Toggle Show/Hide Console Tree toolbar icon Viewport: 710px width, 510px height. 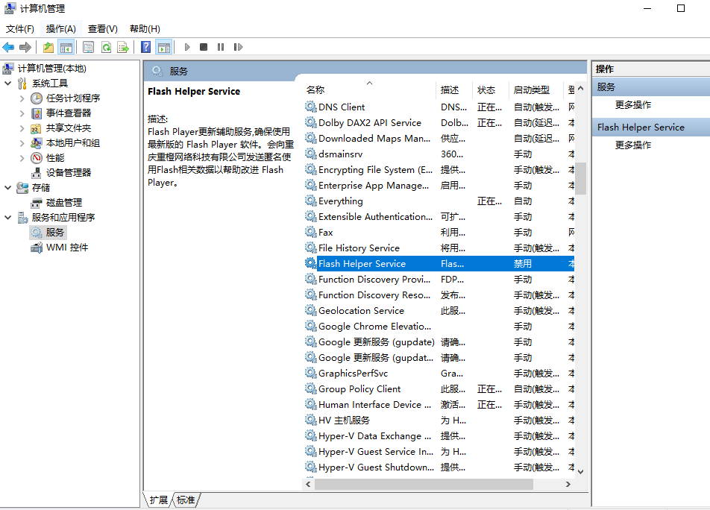[66, 47]
